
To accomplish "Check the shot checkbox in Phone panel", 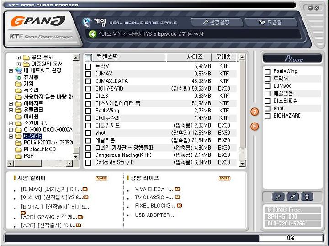I will (267, 108).
